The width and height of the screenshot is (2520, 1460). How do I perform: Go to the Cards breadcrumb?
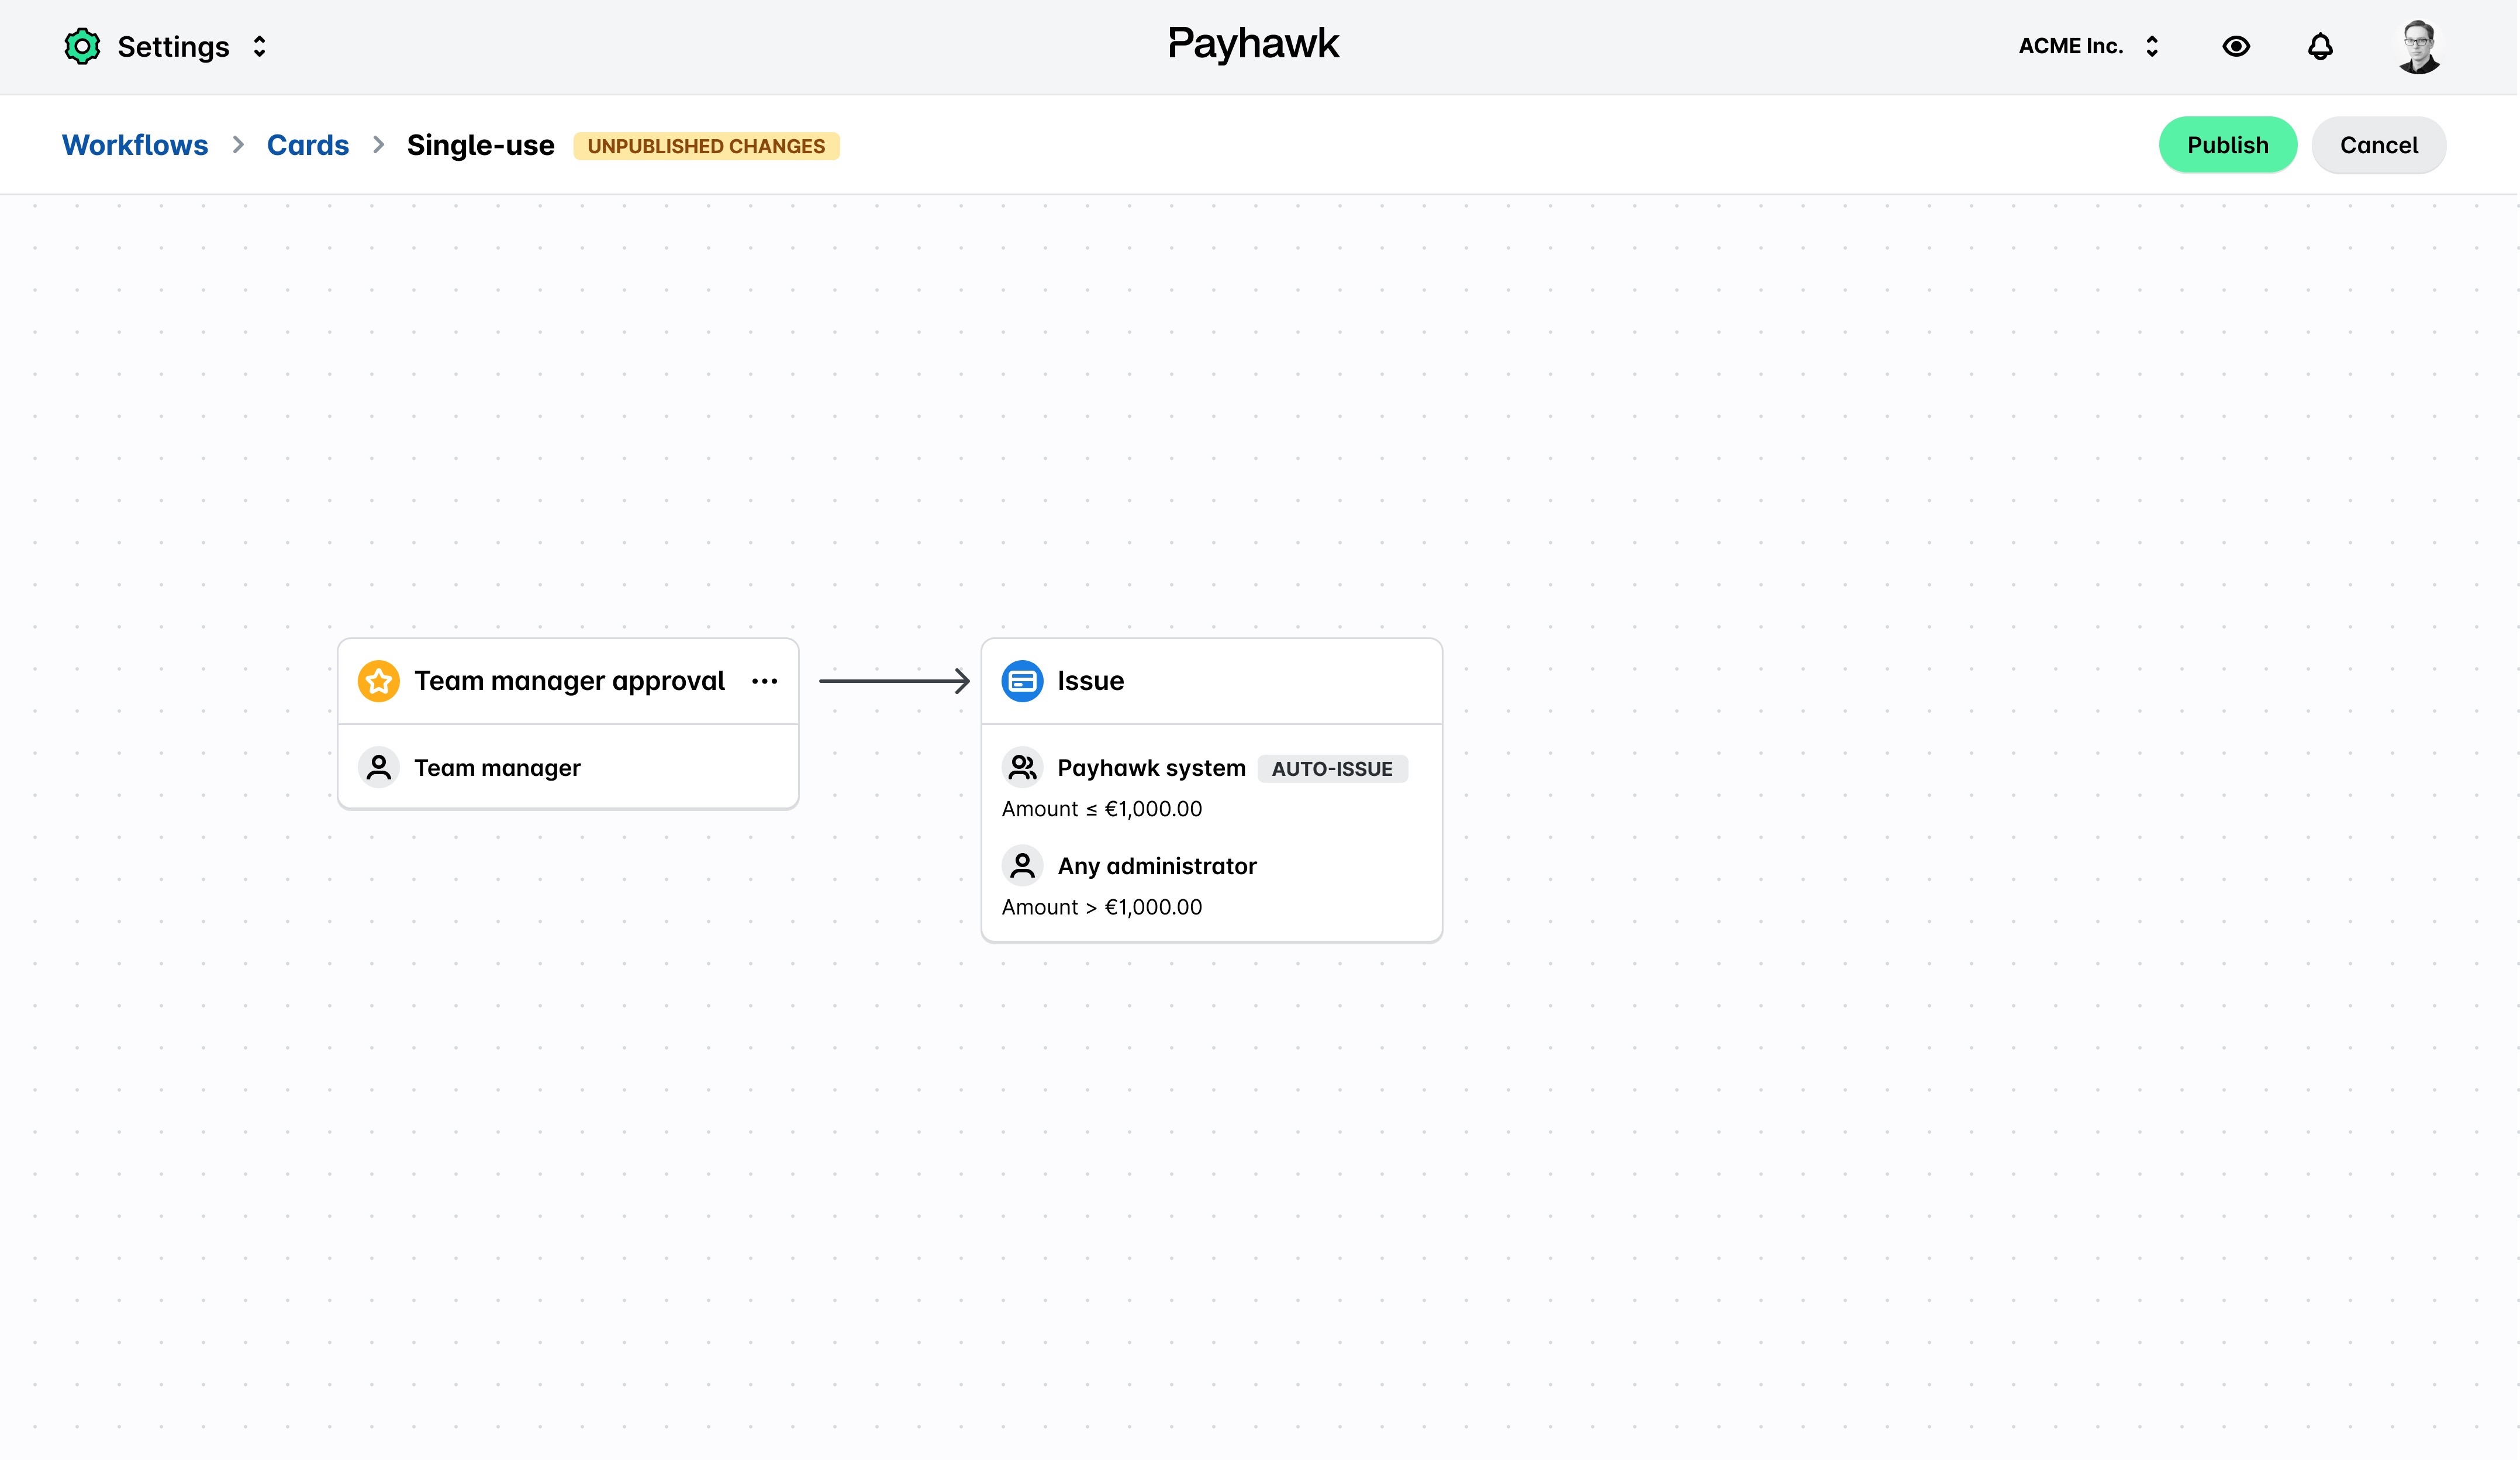308,145
